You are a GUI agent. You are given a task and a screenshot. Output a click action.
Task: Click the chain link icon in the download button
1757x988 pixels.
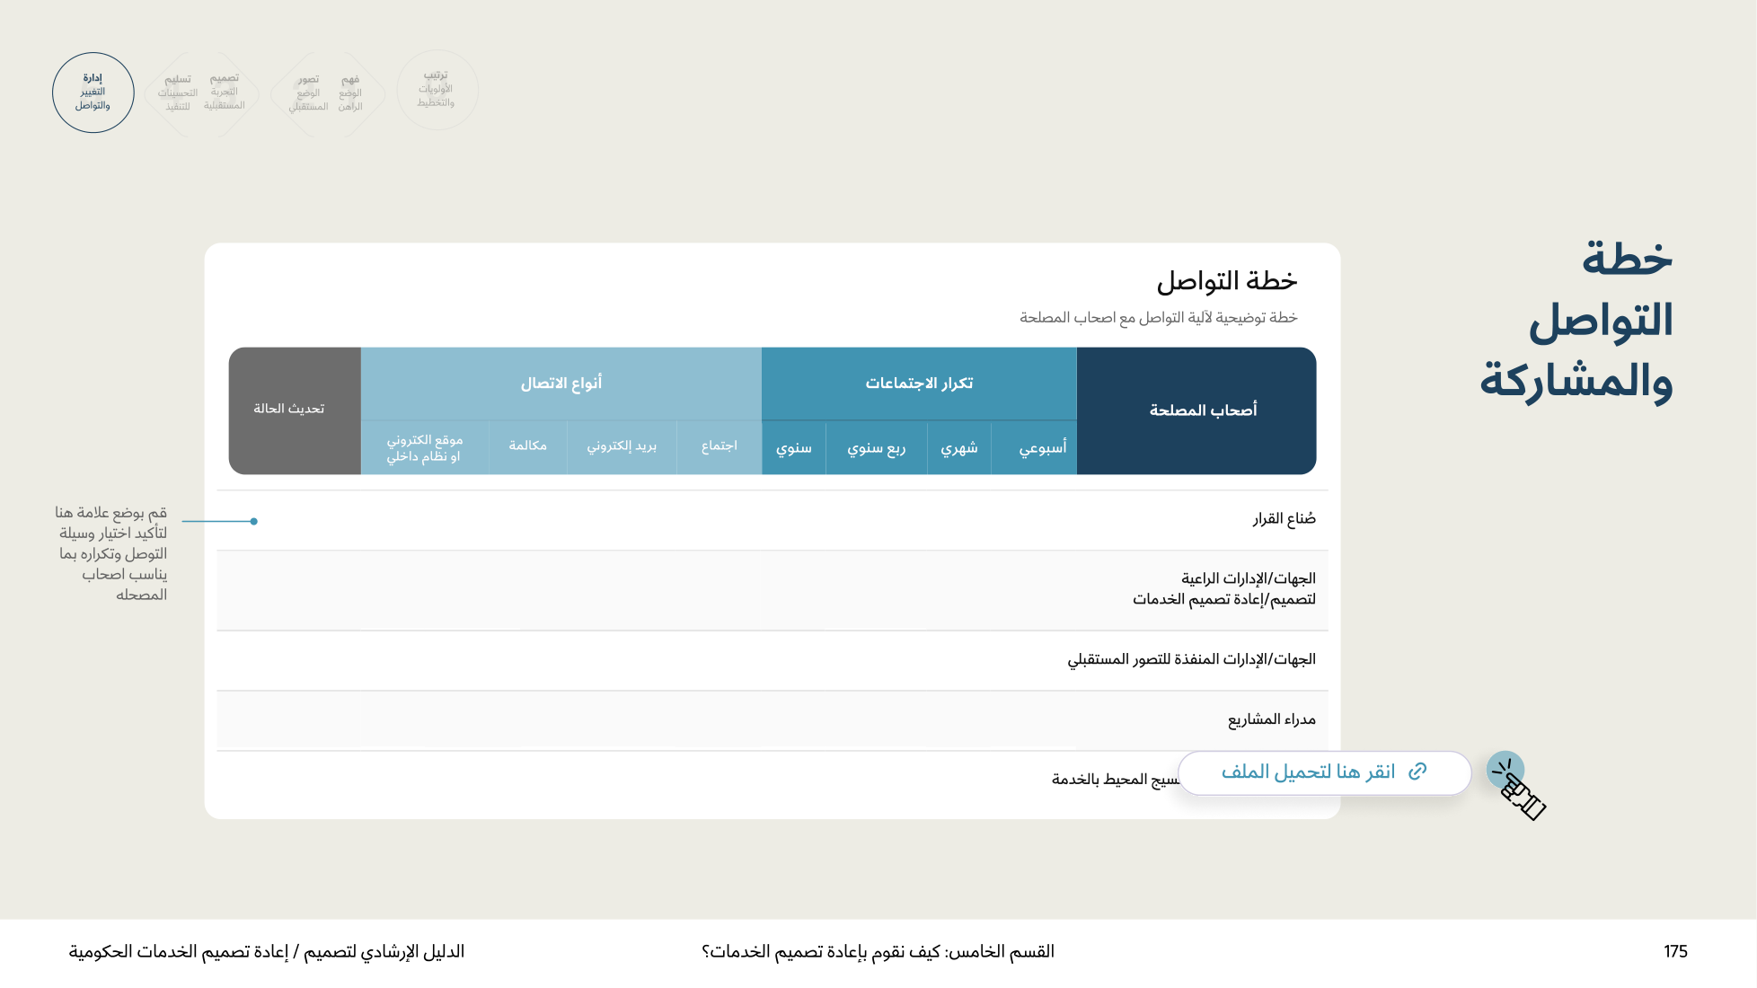(x=1417, y=772)
